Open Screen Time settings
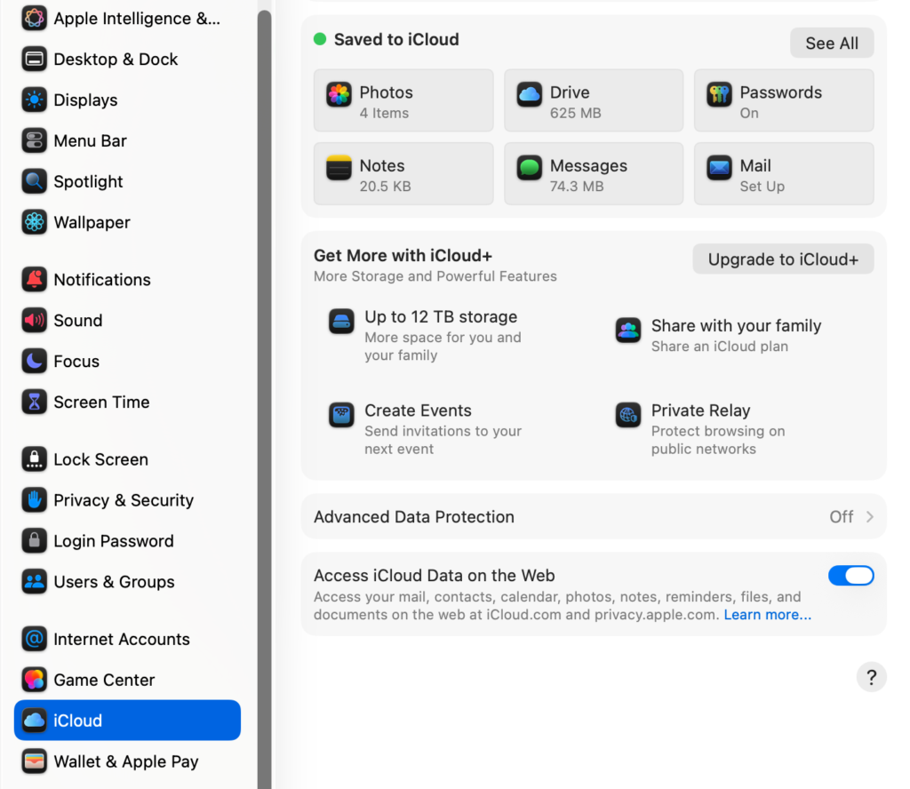 (101, 402)
